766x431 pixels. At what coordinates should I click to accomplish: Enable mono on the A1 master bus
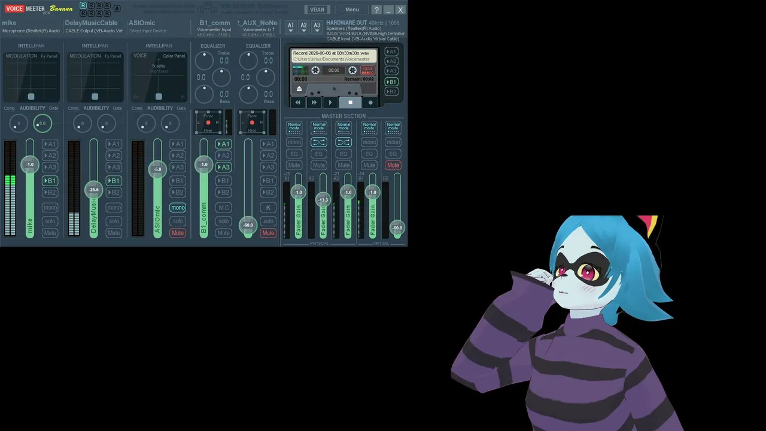pyautogui.click(x=294, y=142)
